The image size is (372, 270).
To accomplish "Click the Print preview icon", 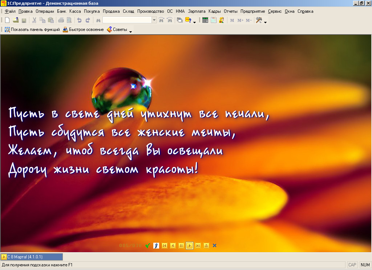I will point(69,20).
